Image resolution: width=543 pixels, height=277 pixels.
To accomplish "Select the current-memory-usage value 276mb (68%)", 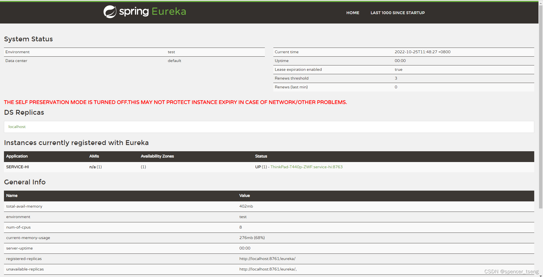I will click(252, 238).
